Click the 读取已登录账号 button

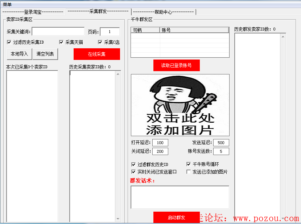(x=176, y=65)
